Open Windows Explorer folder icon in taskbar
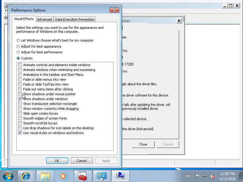The image size is (243, 182). tap(45, 176)
